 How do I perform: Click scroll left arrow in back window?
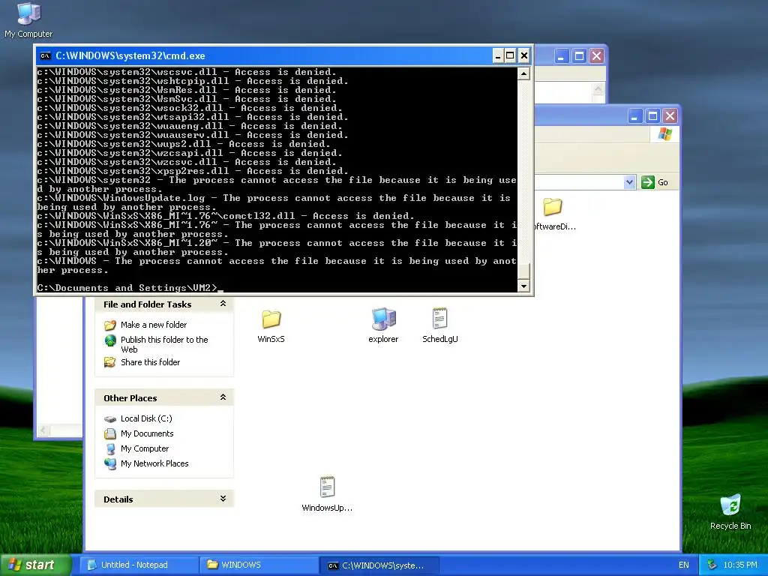pos(43,430)
